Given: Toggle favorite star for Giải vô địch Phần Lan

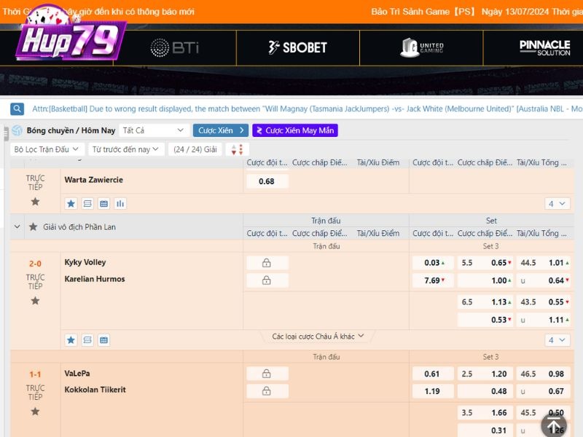Looking at the screenshot, I should pos(33,227).
